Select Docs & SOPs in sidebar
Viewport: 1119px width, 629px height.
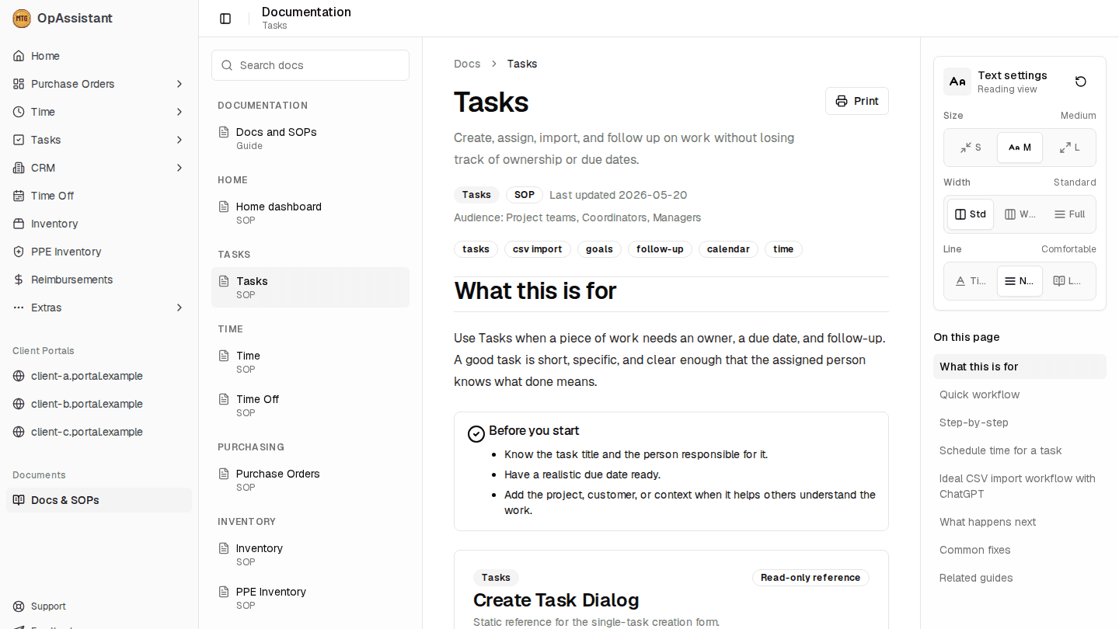point(99,500)
